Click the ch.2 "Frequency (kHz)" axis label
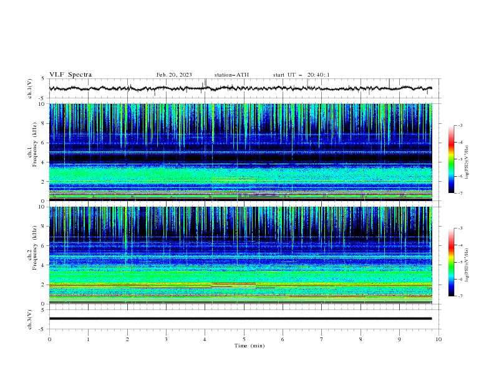 [x=34, y=248]
